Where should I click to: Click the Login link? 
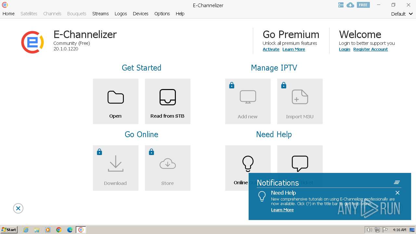(344, 49)
